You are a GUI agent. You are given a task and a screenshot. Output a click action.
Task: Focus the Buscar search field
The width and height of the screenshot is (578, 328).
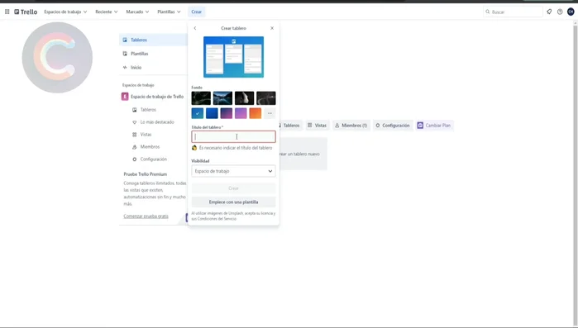514,12
